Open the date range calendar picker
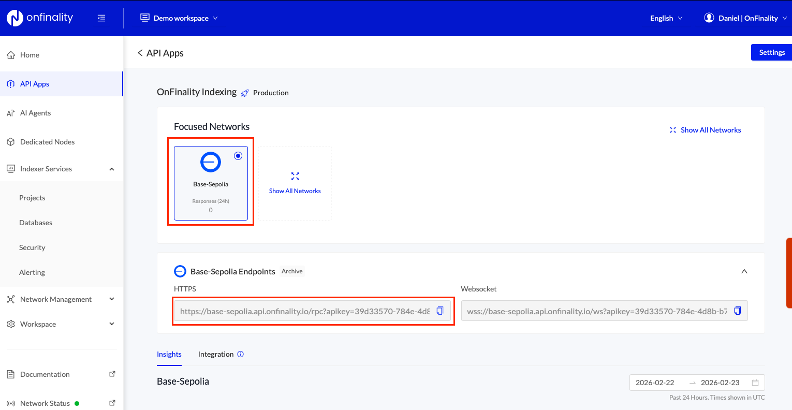This screenshot has height=410, width=792. pos(754,382)
